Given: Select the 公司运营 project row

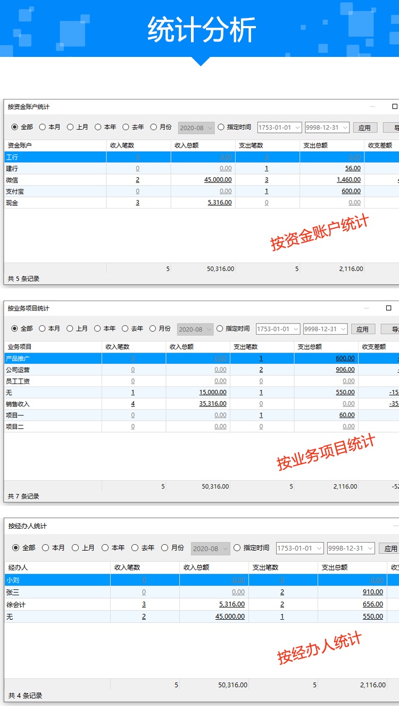Looking at the screenshot, I should click(x=202, y=370).
